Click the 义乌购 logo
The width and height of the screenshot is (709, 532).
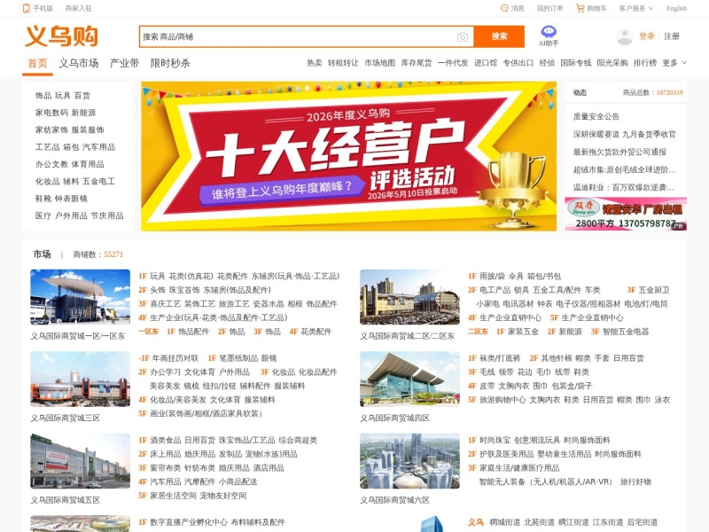61,36
